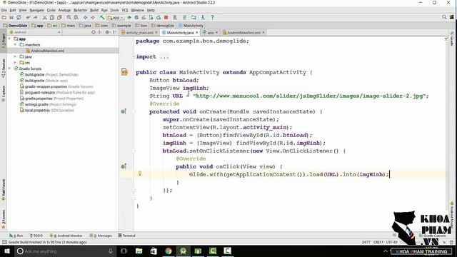Collapse the Gradle Scripts node

[10, 69]
